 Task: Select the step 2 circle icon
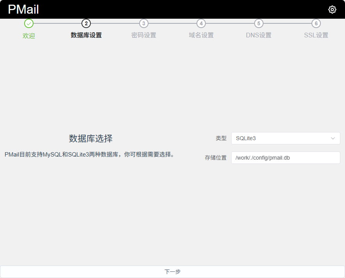click(86, 23)
